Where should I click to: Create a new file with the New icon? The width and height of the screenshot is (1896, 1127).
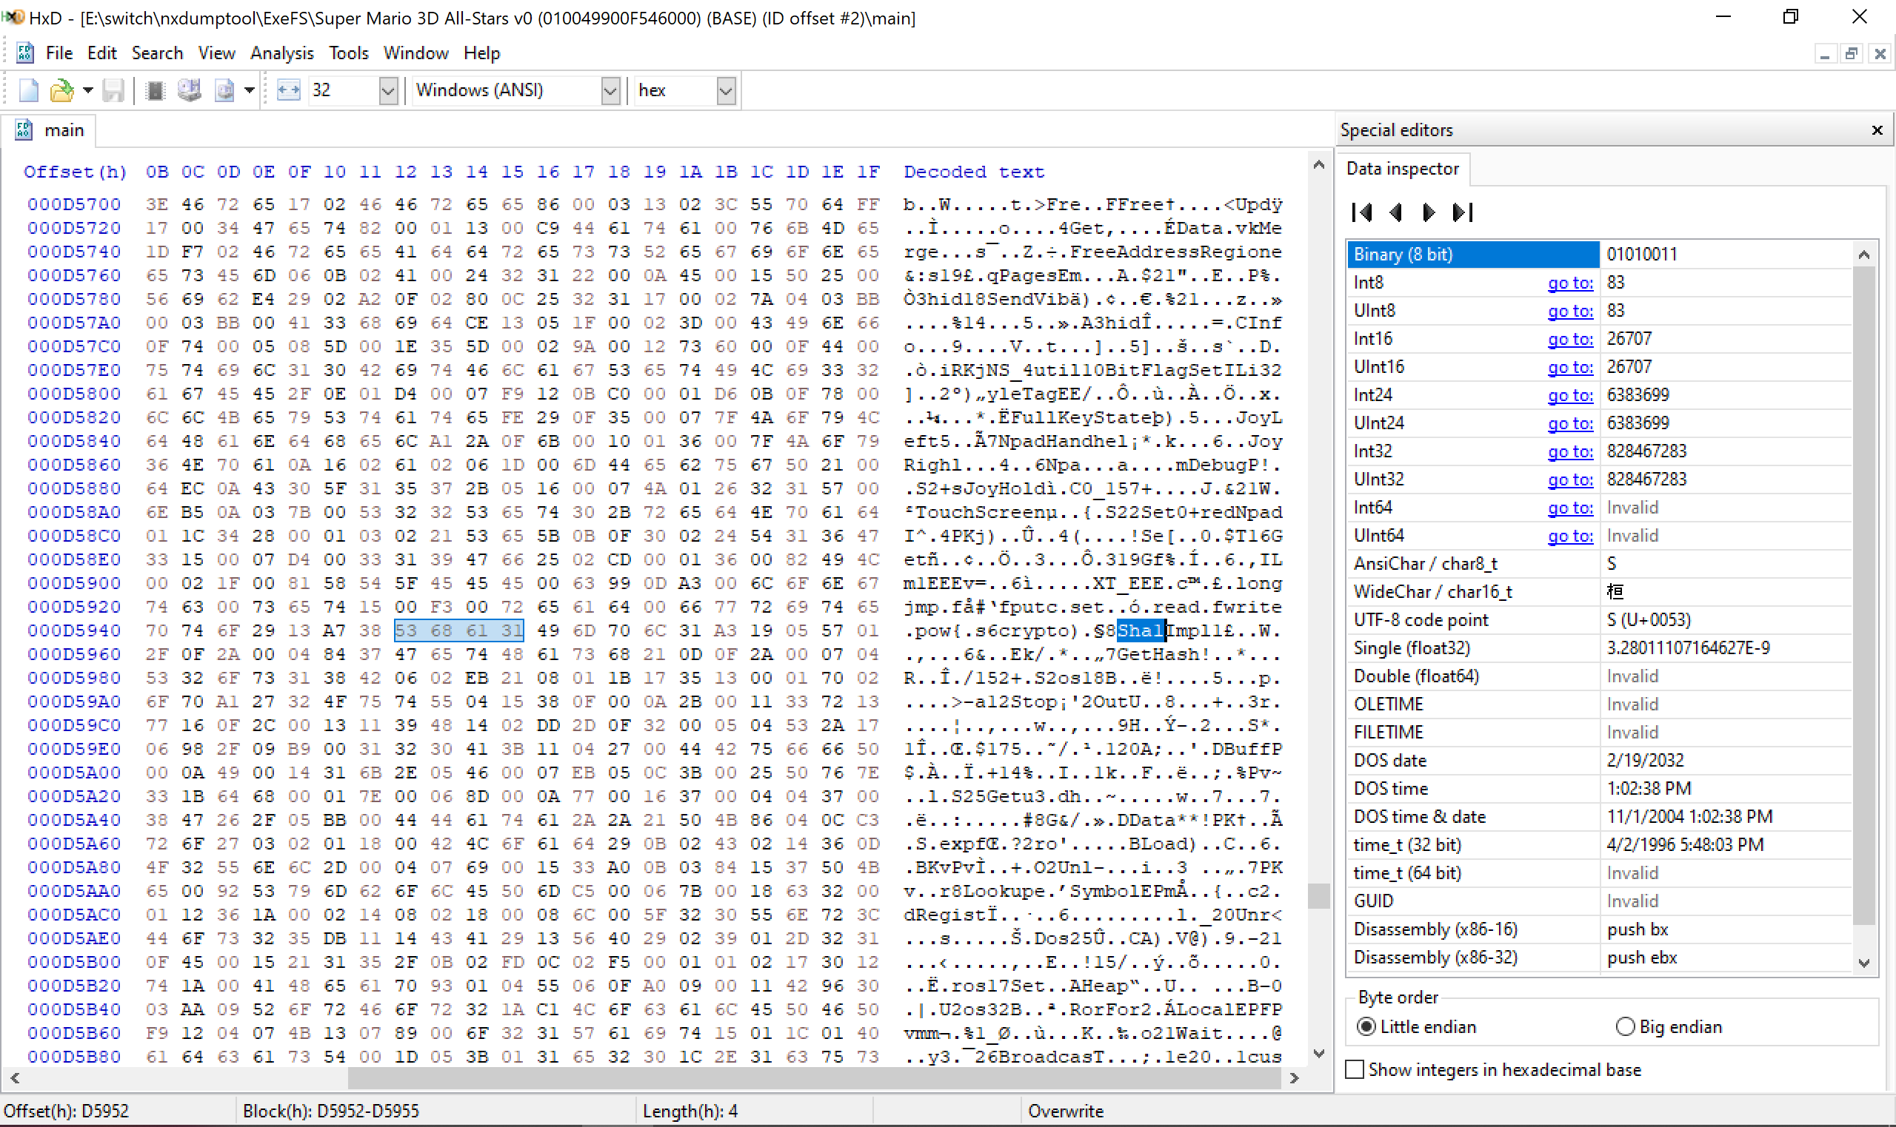tap(28, 90)
